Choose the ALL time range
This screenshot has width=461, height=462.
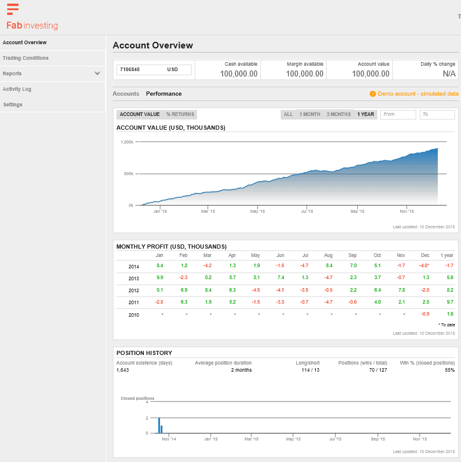288,114
